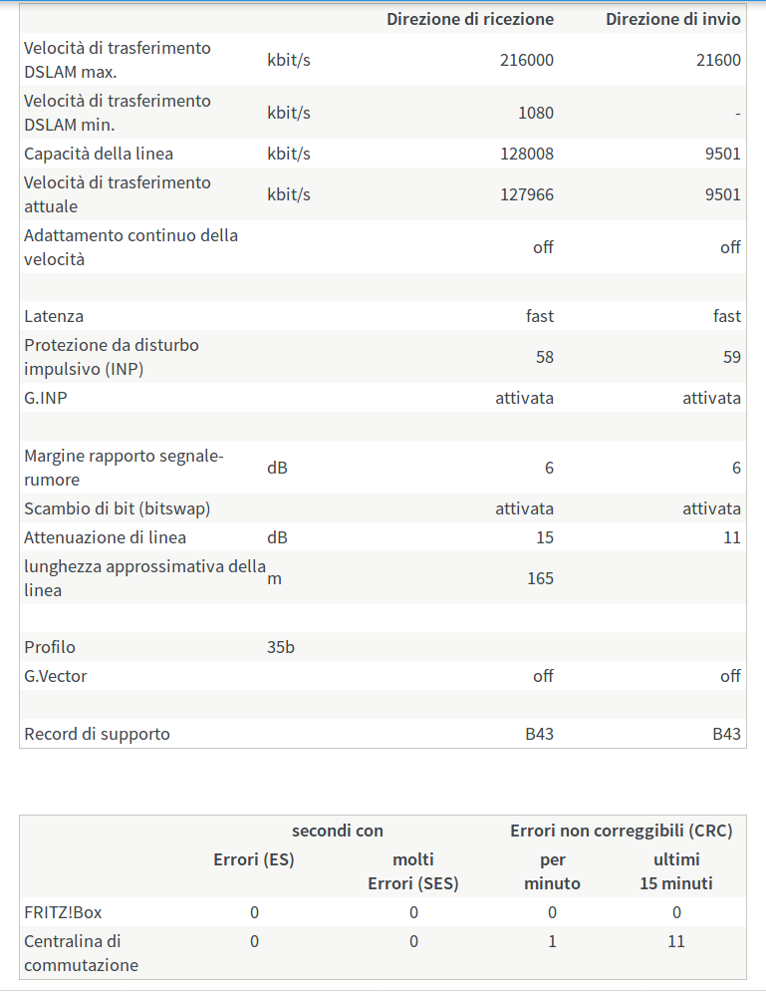Click the "Errori (ES)" column header
Viewport: 766px width, 1001px height.
254,859
